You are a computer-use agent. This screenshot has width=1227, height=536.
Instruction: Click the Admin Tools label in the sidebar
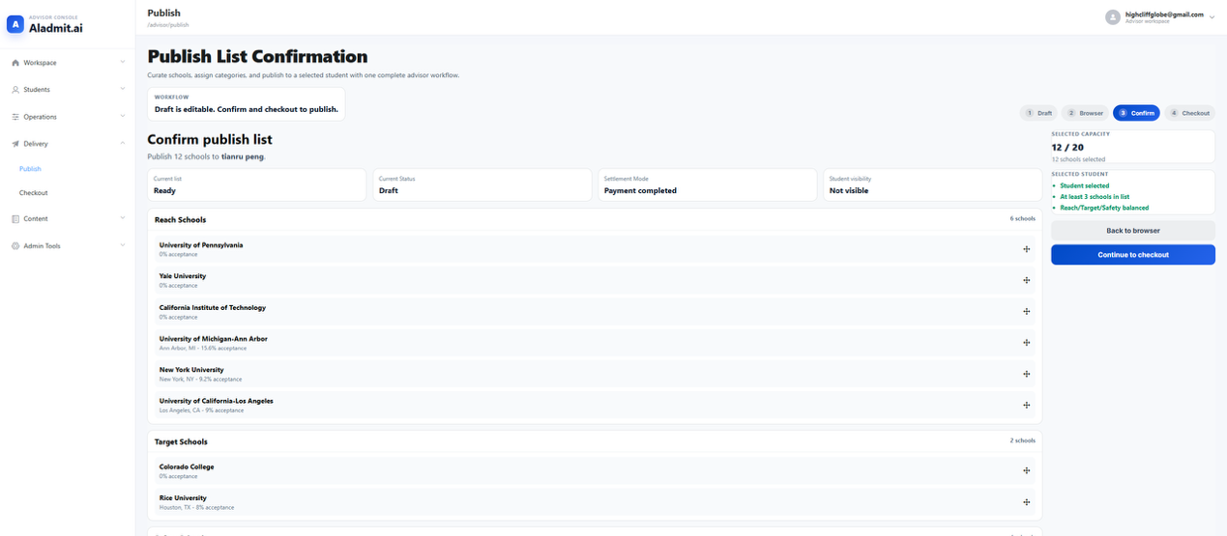click(43, 246)
